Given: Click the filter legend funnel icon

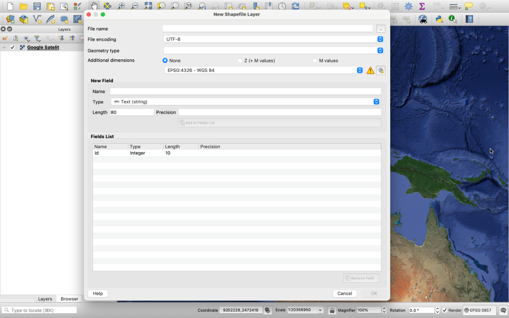Looking at the screenshot, I should click(37, 38).
